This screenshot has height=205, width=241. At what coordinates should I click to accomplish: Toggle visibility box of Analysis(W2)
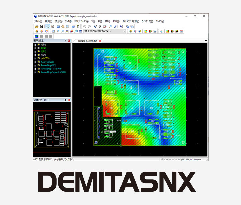click(39, 62)
